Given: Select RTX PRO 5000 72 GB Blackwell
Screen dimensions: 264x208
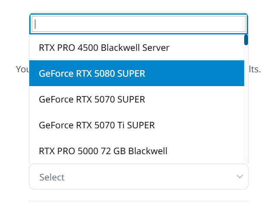Looking at the screenshot, I should click(x=137, y=151).
